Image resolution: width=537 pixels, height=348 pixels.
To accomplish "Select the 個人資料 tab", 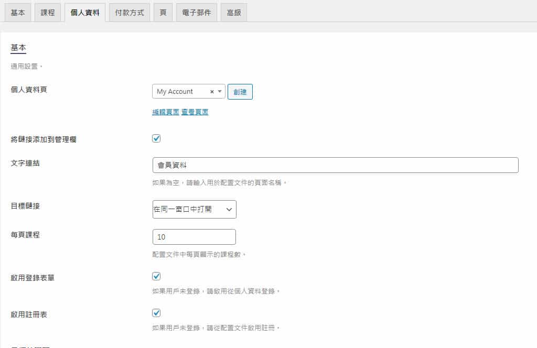I will (85, 13).
